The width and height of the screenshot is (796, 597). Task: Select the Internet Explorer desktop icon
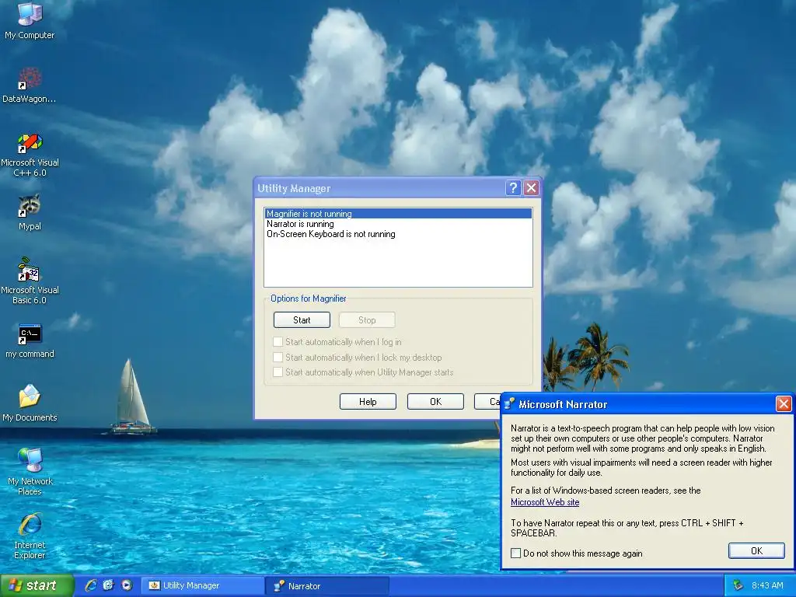tap(30, 536)
